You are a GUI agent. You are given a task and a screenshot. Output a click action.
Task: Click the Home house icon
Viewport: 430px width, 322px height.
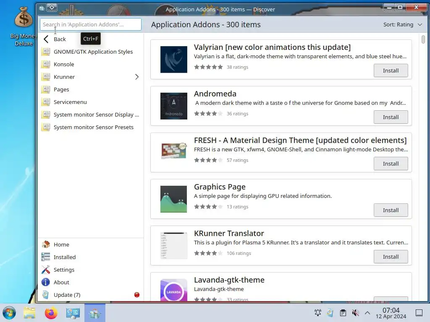[46, 244]
